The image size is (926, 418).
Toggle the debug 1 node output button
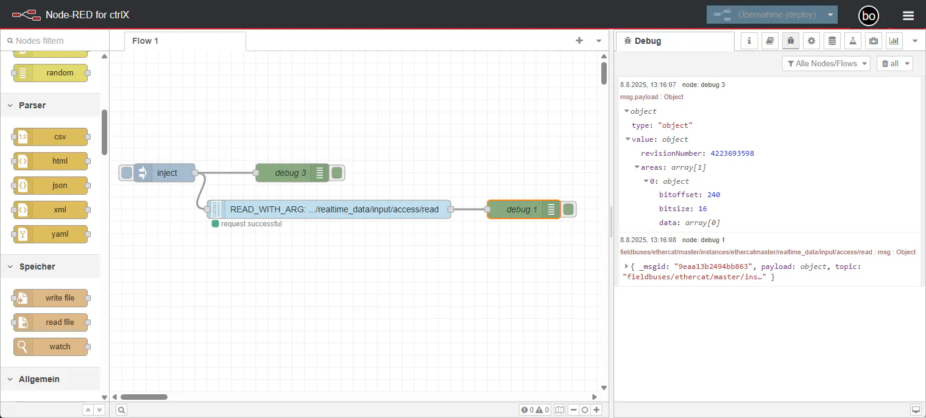point(568,209)
